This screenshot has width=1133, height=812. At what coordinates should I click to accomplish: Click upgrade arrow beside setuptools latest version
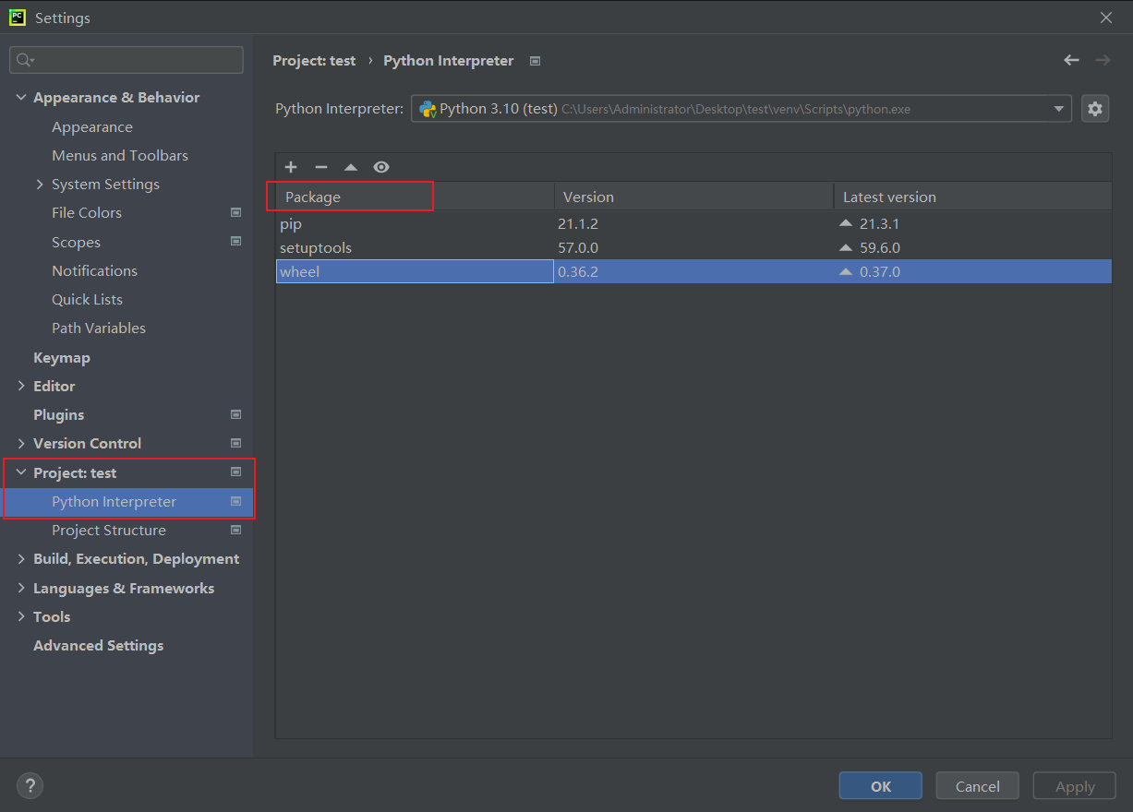846,247
